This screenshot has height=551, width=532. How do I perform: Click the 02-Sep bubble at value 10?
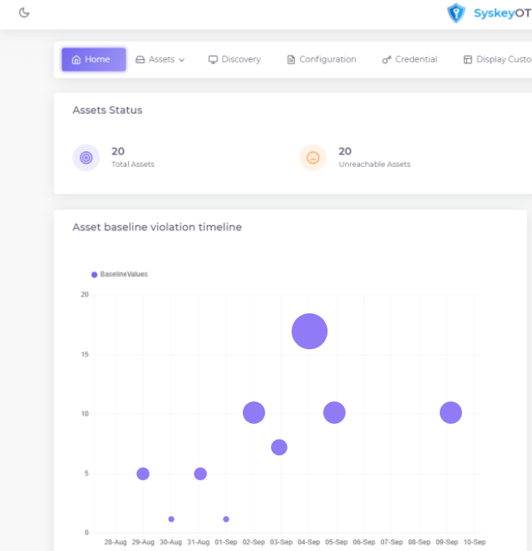254,412
